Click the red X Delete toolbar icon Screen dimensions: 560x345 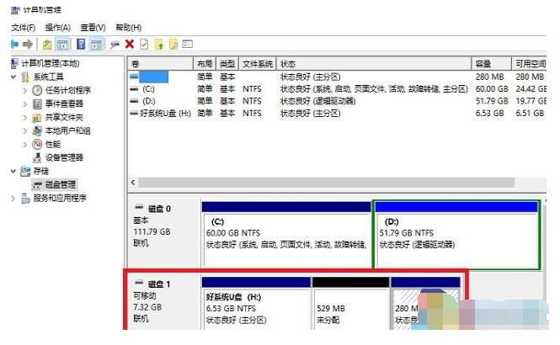tap(130, 45)
